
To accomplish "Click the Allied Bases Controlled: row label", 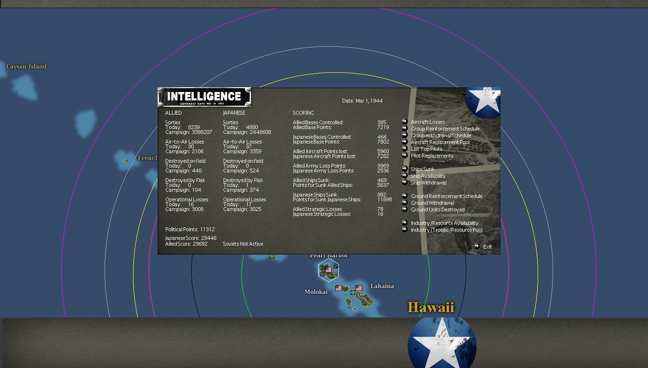I will click(318, 122).
